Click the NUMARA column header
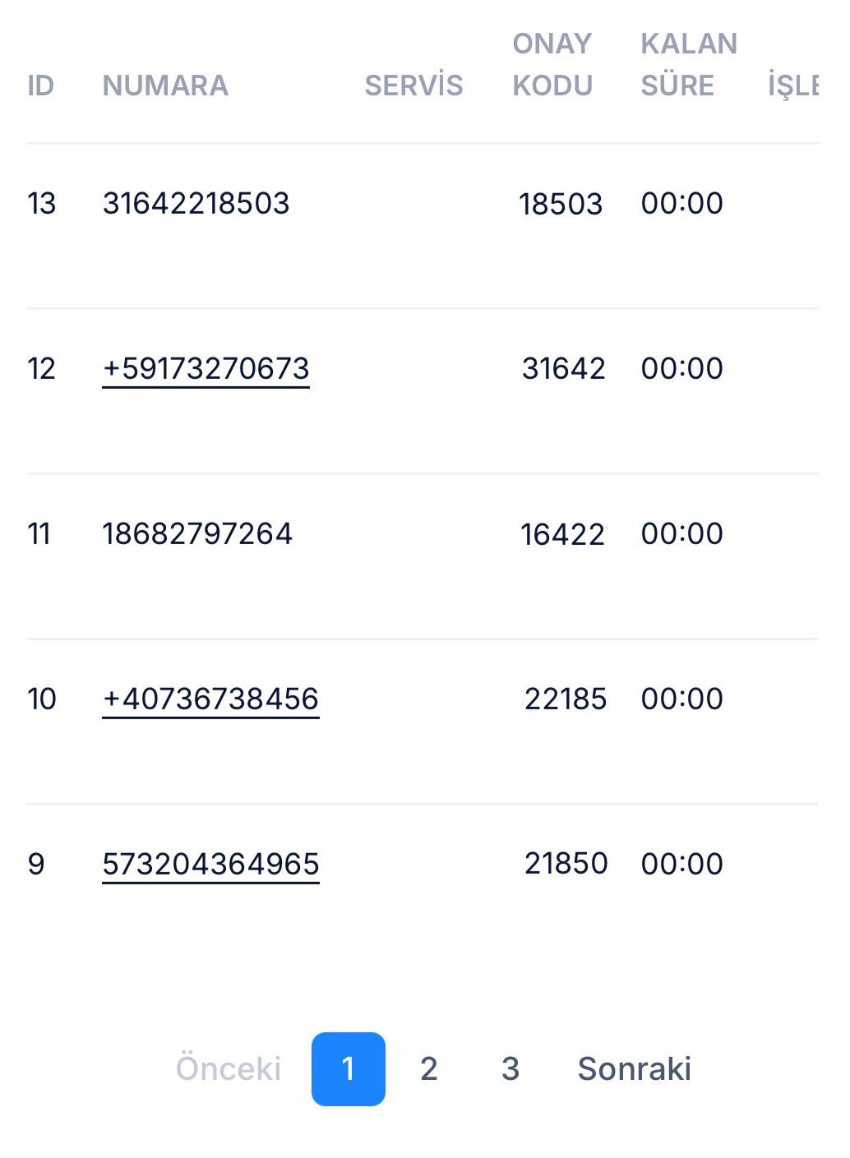This screenshot has width=850, height=1158. [165, 85]
